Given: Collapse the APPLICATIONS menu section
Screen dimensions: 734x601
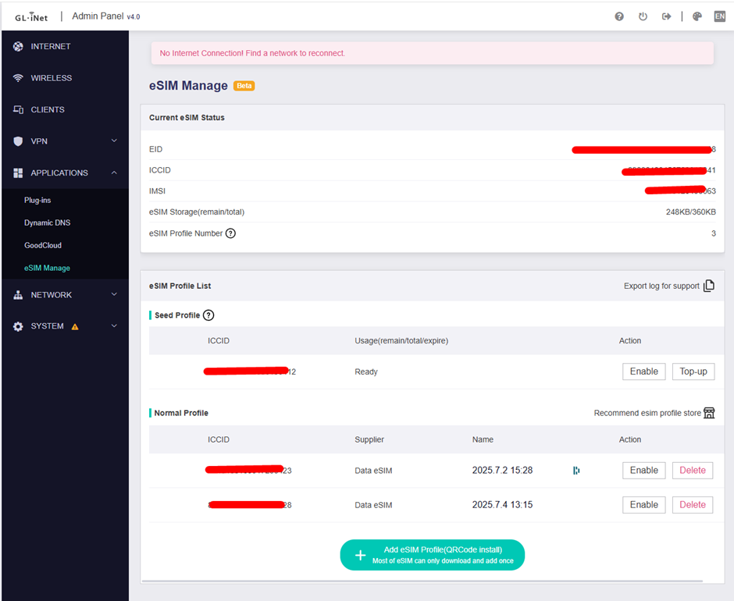Looking at the screenshot, I should coord(114,172).
